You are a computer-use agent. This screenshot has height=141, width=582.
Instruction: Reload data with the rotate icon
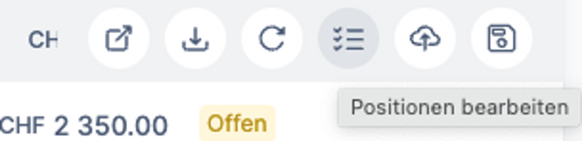[x=272, y=38]
